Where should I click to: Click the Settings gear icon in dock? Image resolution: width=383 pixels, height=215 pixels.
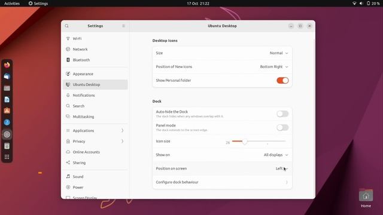coord(7,134)
